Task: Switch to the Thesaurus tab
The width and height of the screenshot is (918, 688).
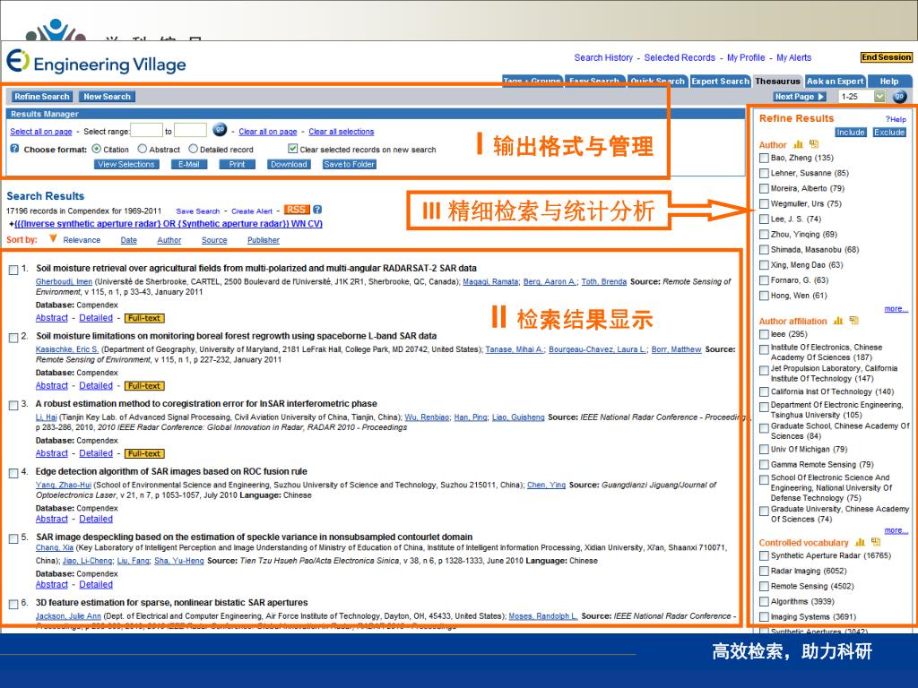Action: [x=777, y=82]
